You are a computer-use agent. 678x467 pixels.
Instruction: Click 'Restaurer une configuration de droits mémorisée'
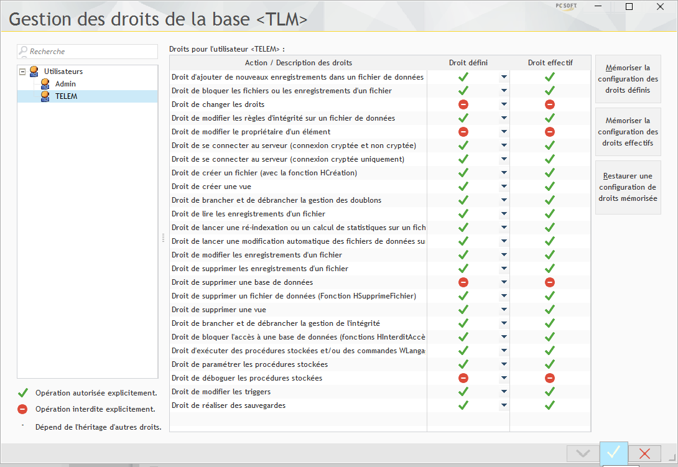pos(628,187)
